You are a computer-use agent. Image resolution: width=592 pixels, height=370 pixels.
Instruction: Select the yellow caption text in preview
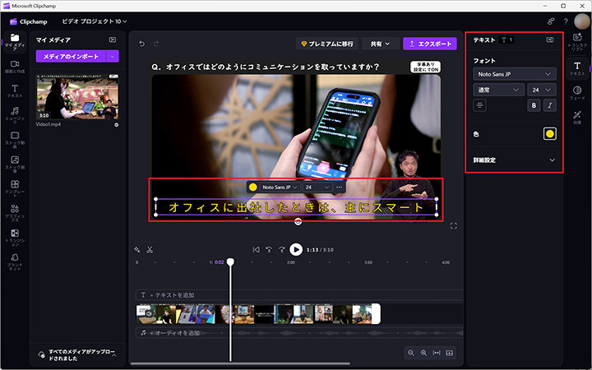(296, 207)
